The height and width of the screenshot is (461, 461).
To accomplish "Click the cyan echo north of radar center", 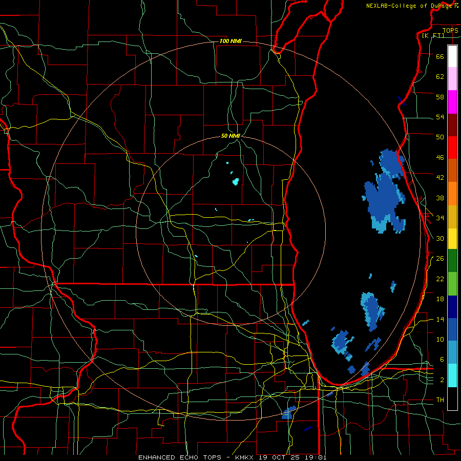I will click(x=235, y=182).
